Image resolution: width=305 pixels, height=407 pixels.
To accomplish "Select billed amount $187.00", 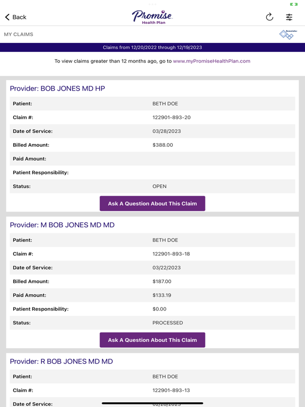I will (162, 281).
